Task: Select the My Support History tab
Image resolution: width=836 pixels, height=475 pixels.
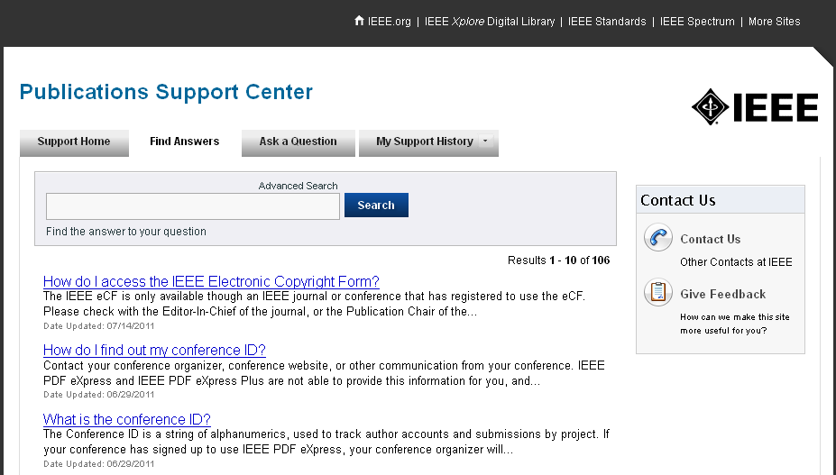Action: tap(424, 142)
